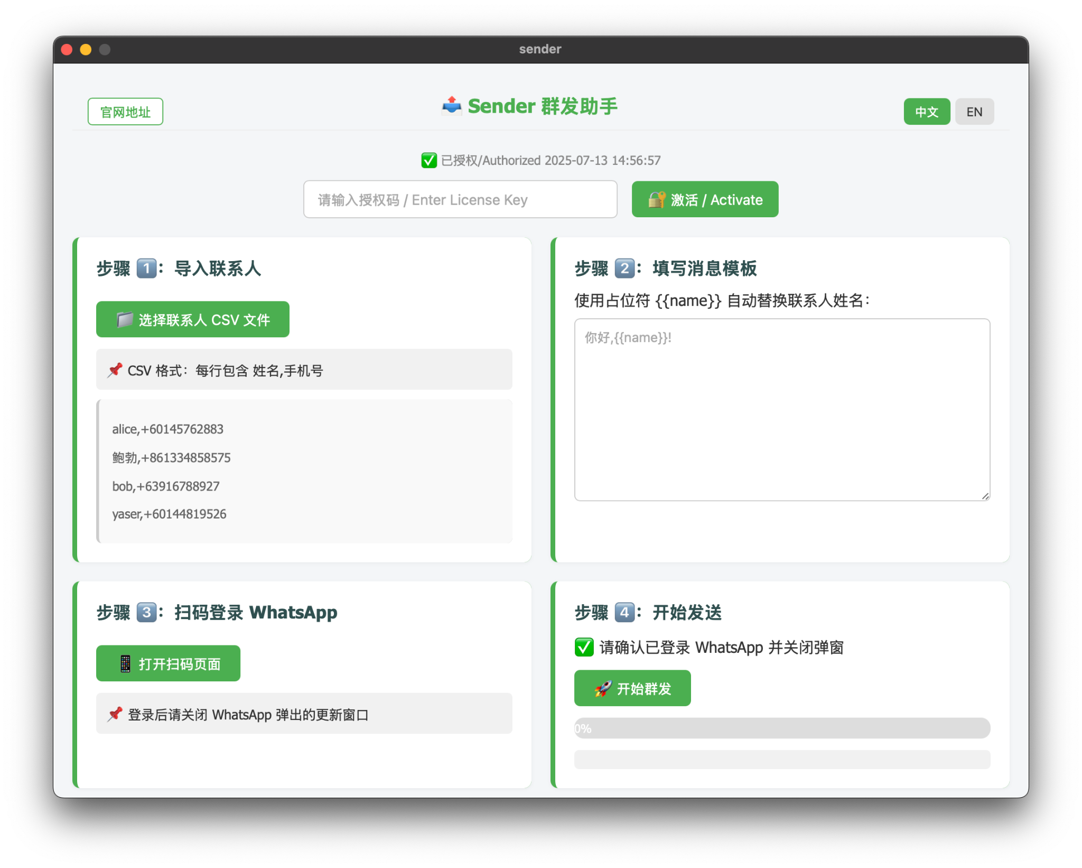Screen dimensions: 1082x868
Task: Click the rocket icon on 开始群发 button
Action: coord(602,688)
